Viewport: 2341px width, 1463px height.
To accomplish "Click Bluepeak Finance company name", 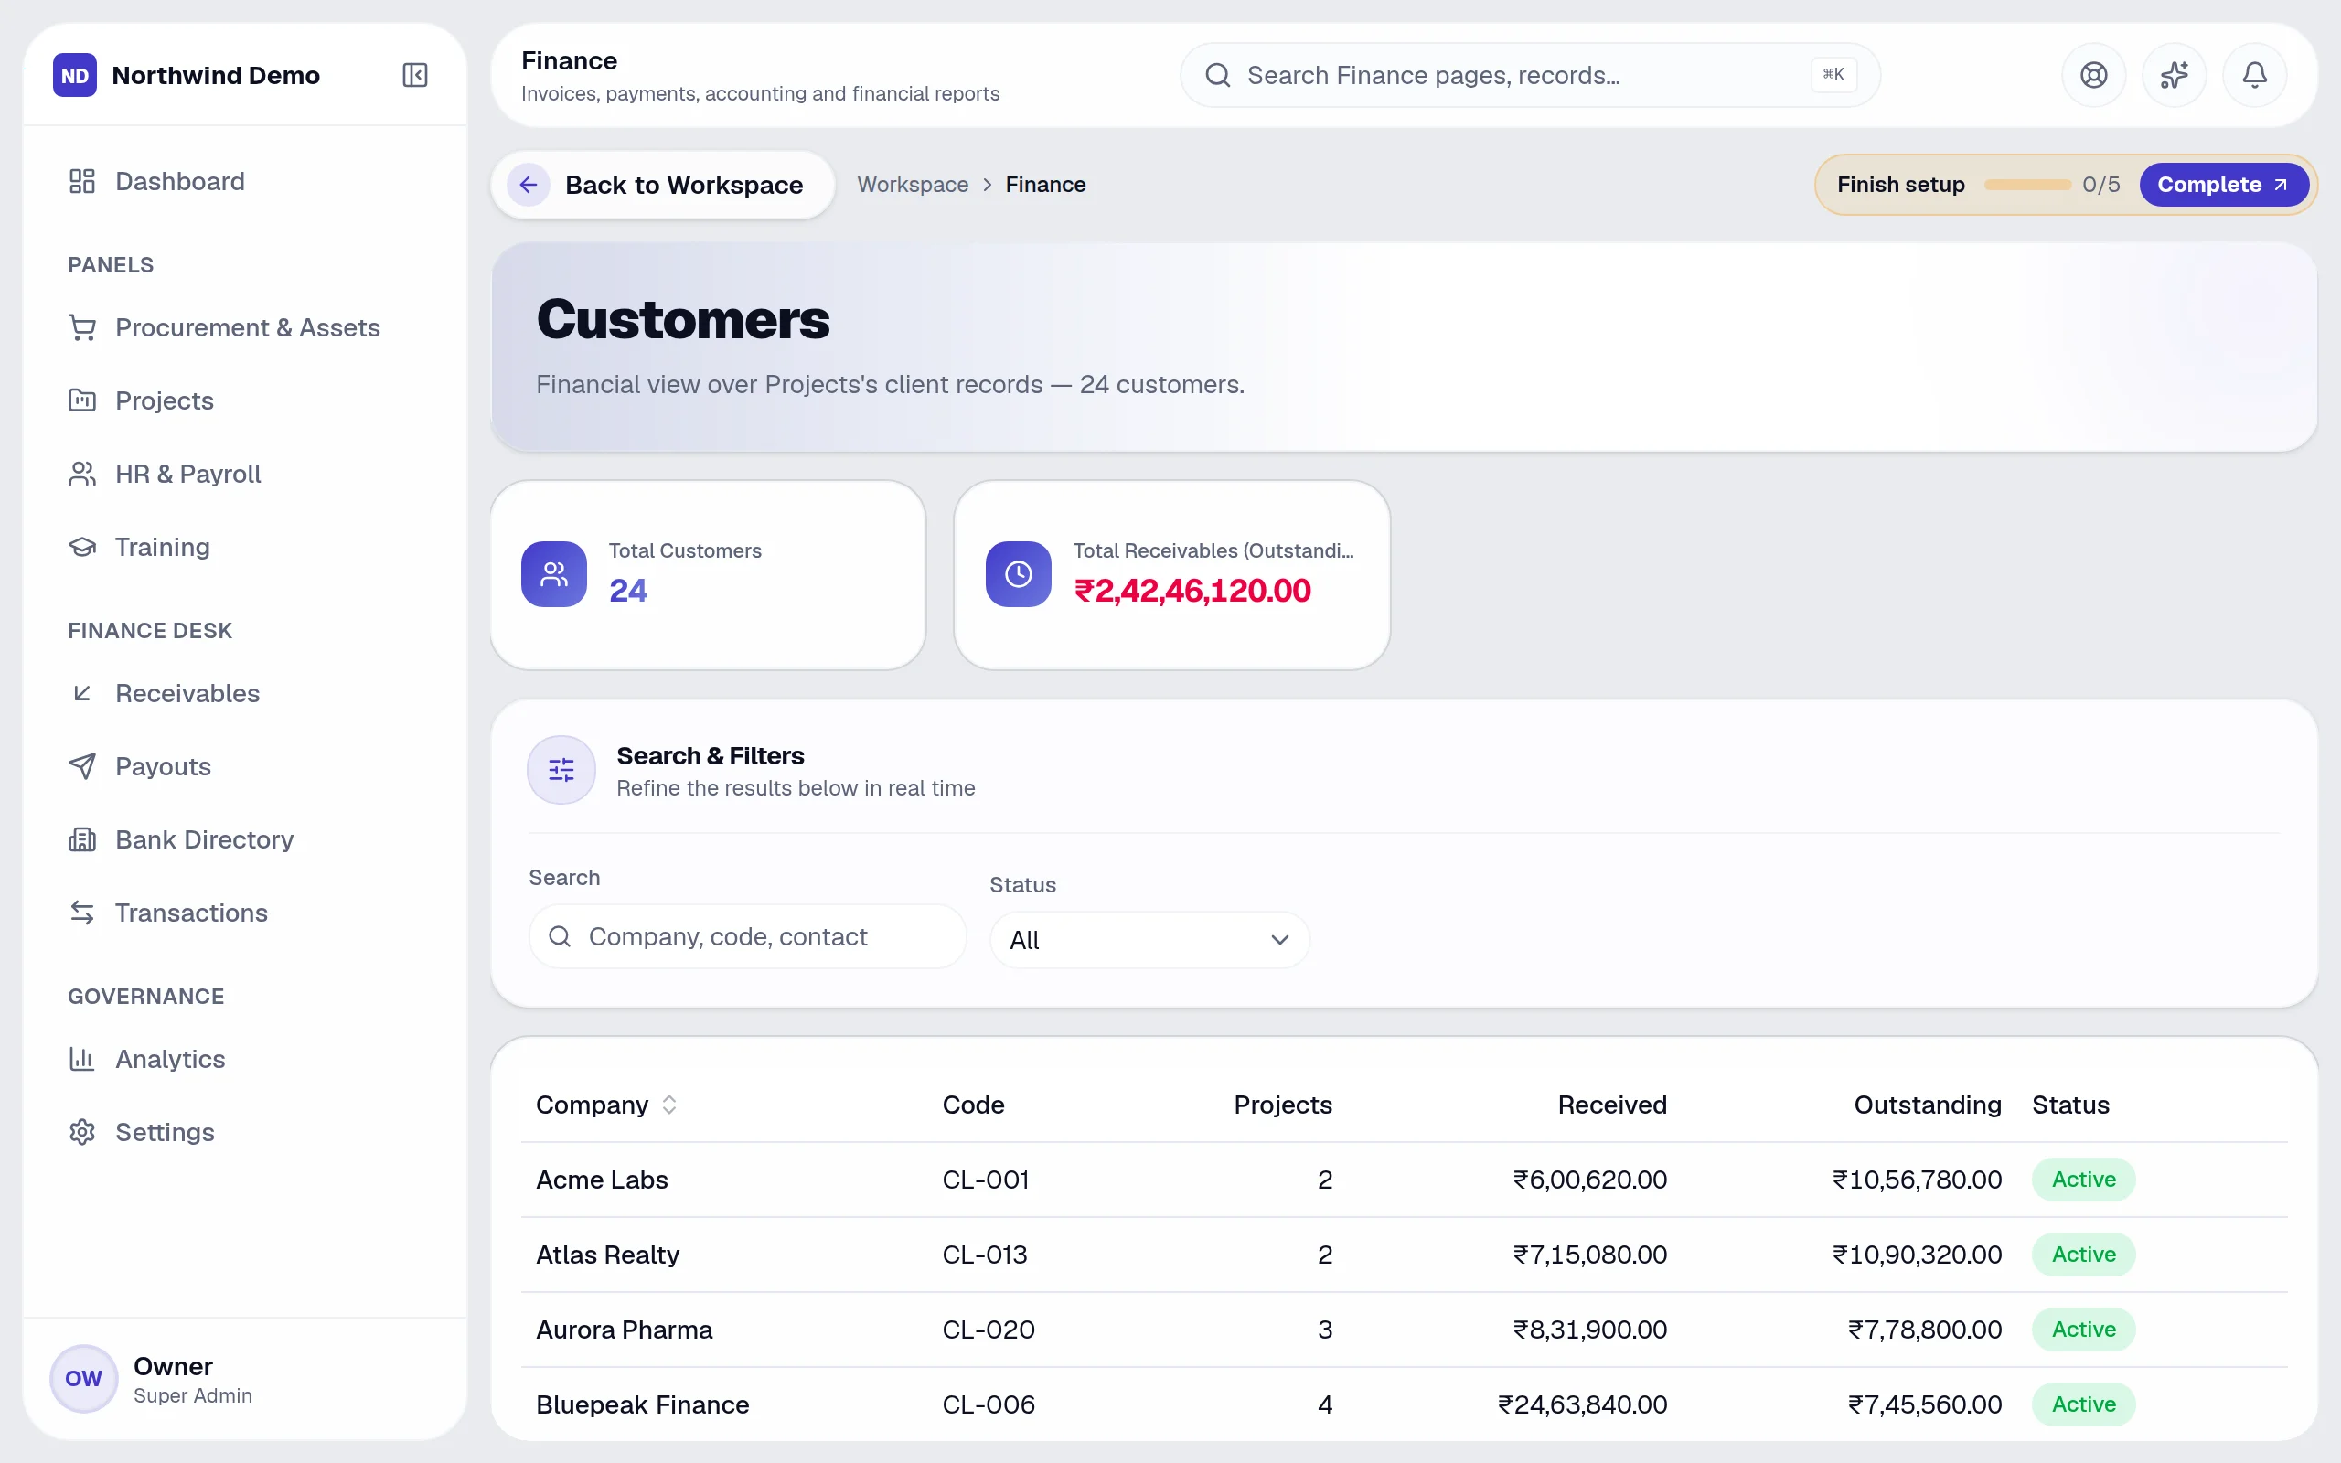I will 642,1405.
